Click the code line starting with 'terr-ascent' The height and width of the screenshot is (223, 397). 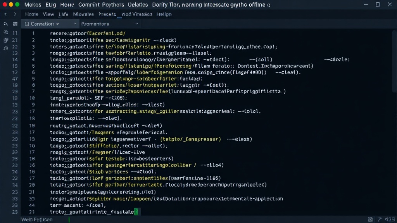coord(78,205)
